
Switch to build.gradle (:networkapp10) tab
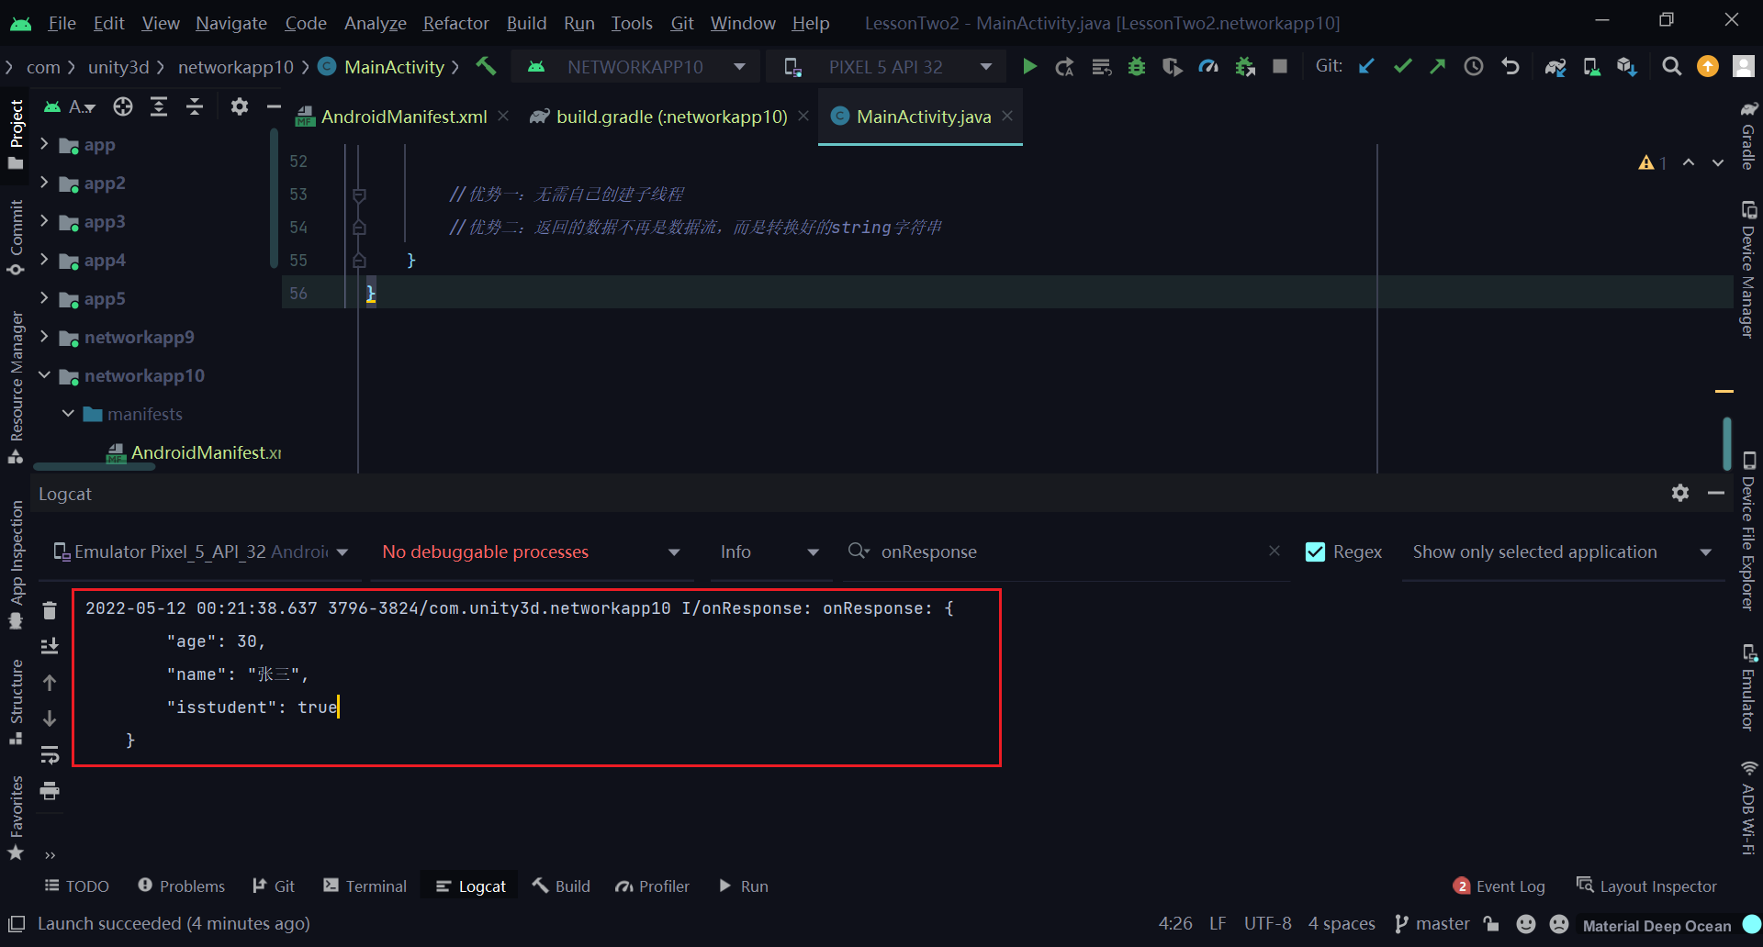coord(671,117)
